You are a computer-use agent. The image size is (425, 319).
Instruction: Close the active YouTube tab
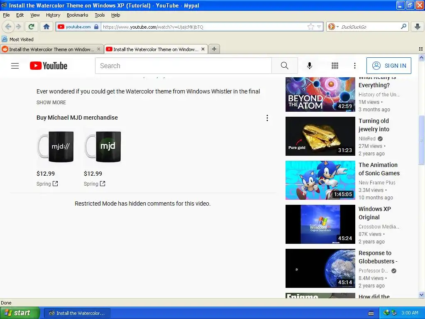(203, 49)
